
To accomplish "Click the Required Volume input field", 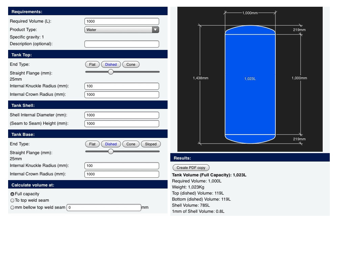I will click(122, 21).
